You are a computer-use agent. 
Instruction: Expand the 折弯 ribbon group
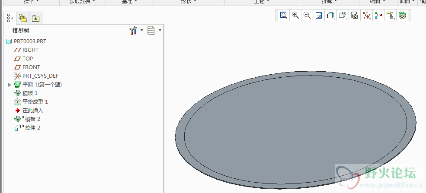pyautogui.click(x=329, y=2)
